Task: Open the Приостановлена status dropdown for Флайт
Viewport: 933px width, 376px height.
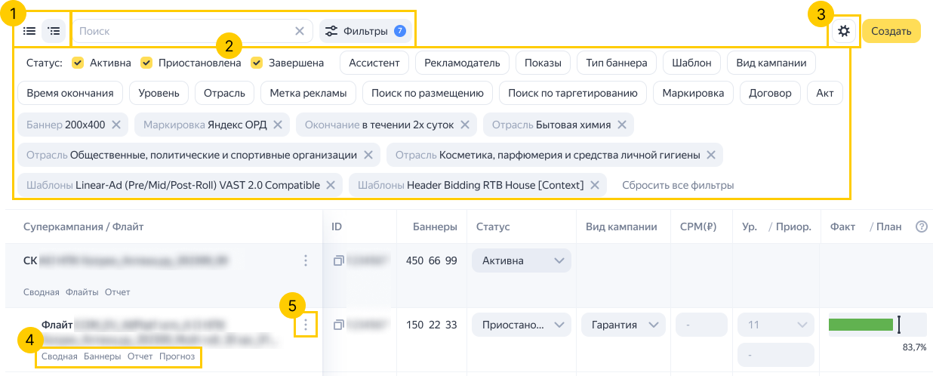Action: pyautogui.click(x=521, y=325)
